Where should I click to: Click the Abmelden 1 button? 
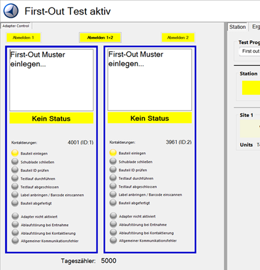click(24, 38)
